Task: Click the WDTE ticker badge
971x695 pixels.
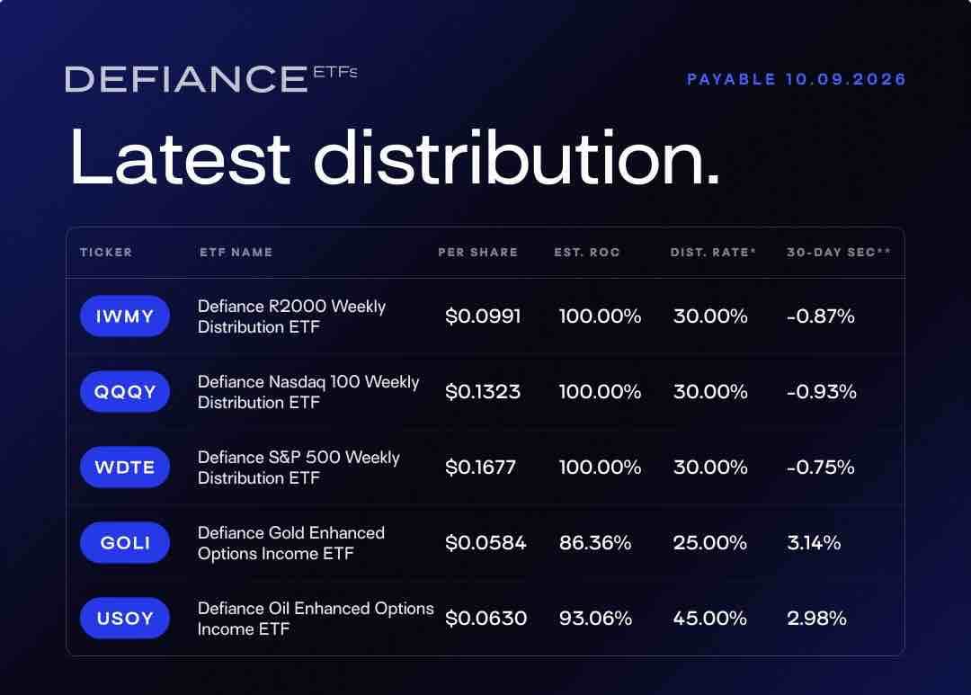Action: pos(124,467)
